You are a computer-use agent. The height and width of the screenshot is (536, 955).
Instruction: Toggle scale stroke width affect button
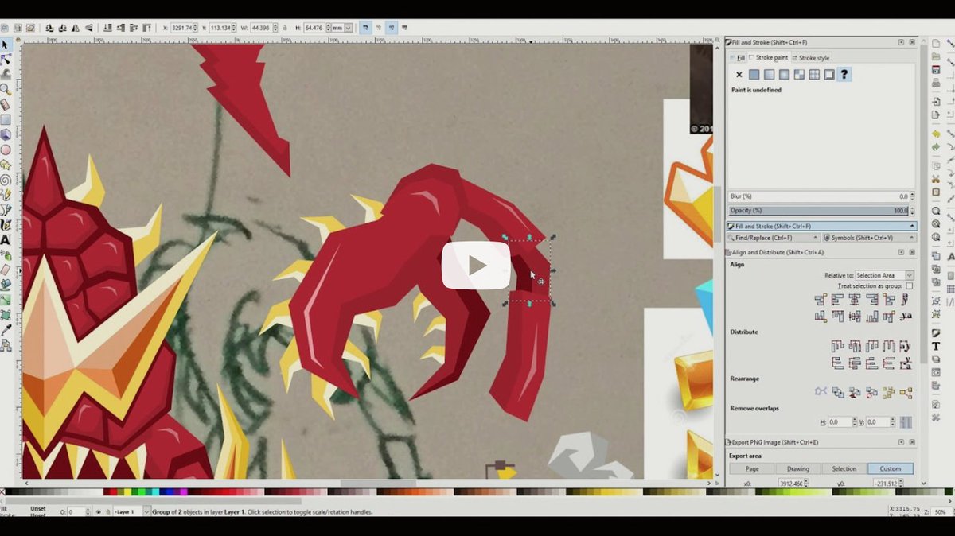(x=365, y=27)
